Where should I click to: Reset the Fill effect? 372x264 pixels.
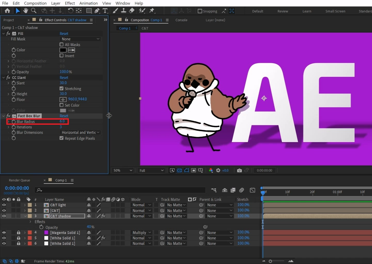(x=64, y=33)
